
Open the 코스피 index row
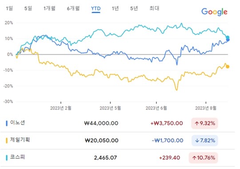click(x=117, y=158)
